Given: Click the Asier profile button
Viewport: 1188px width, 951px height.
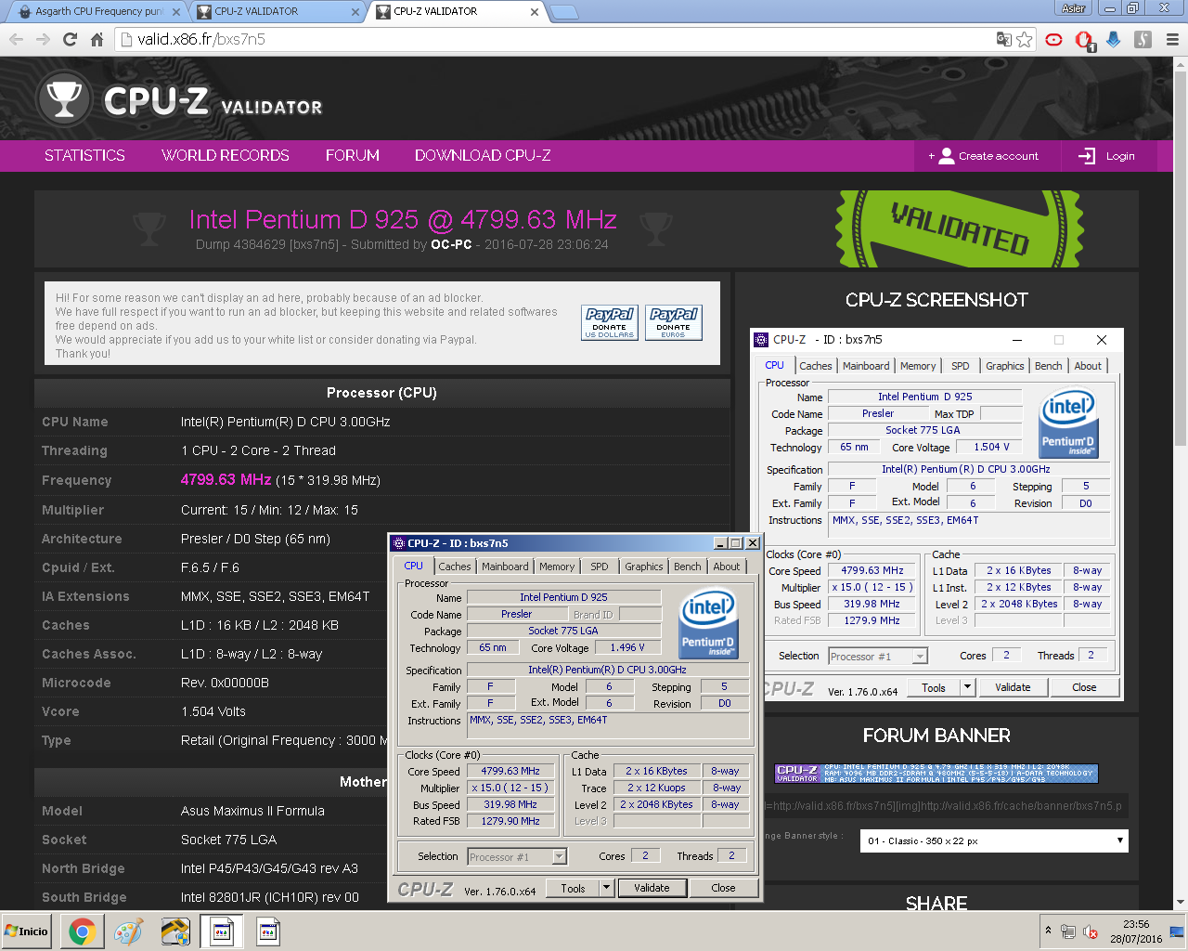Looking at the screenshot, I should point(1074,7).
